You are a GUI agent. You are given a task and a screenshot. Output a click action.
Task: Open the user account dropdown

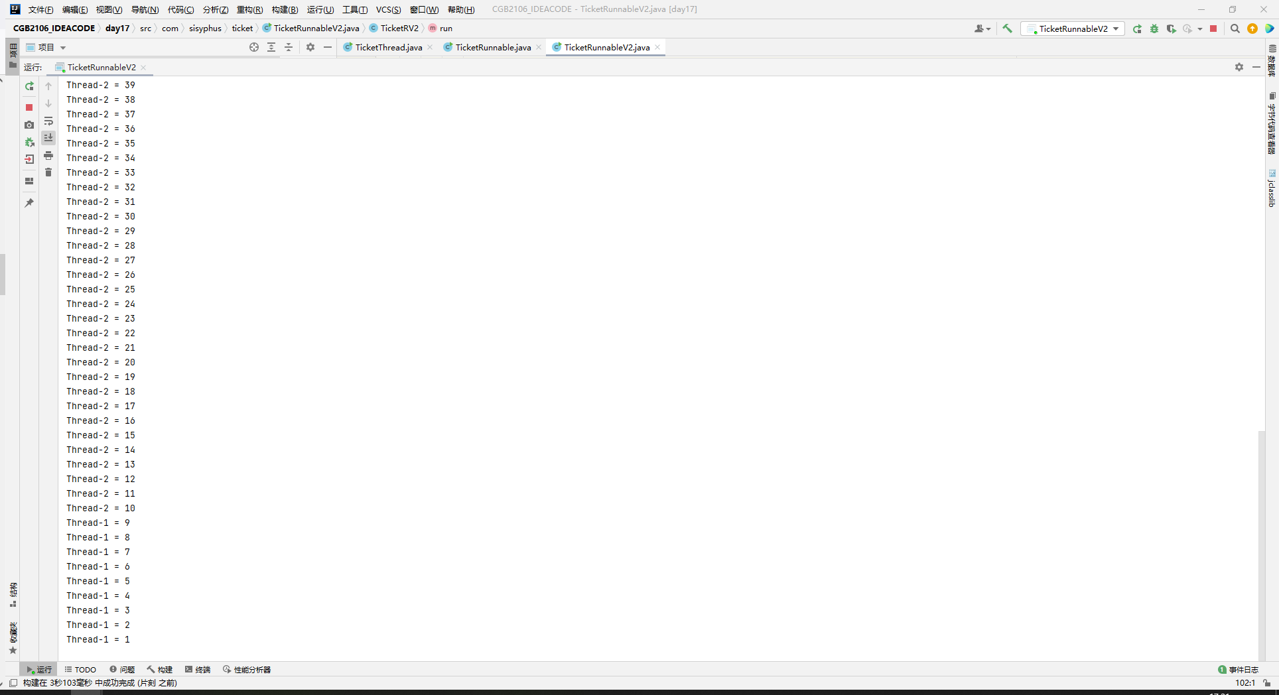(982, 29)
